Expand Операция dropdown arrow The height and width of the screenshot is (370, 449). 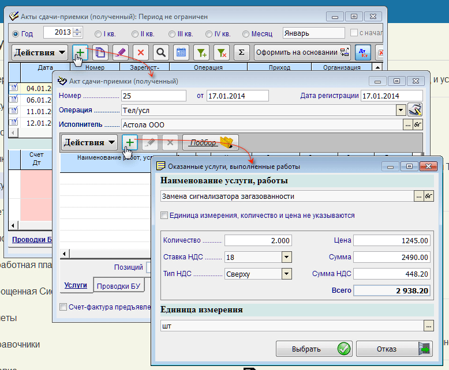coord(401,110)
